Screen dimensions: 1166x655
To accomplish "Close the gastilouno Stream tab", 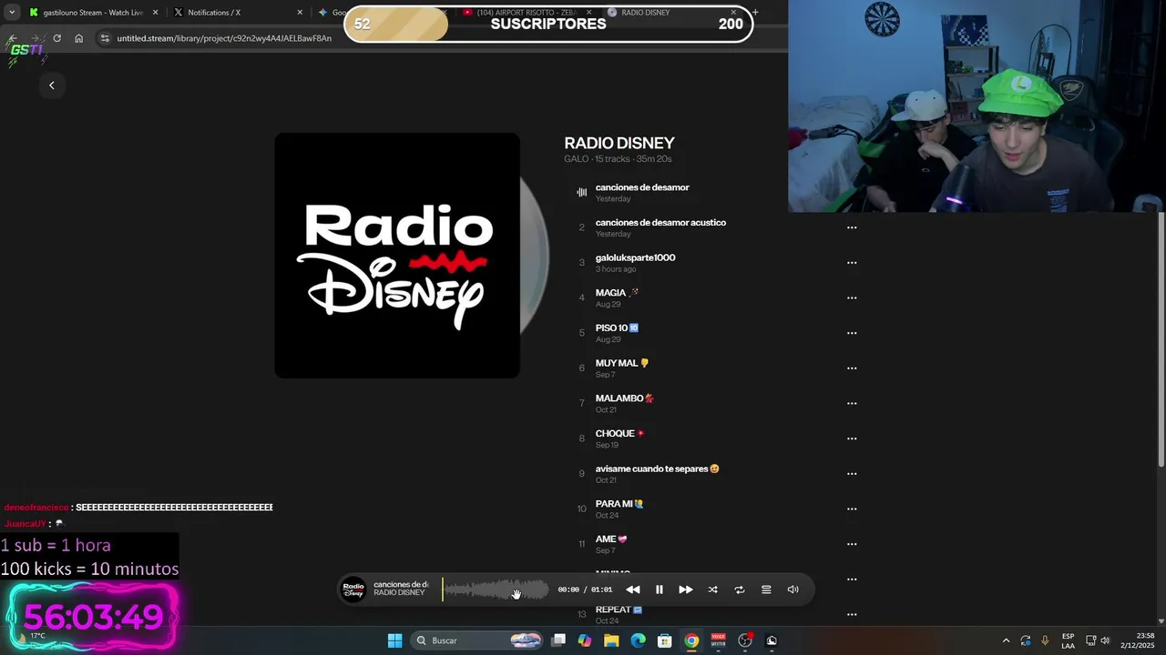I will click(156, 13).
